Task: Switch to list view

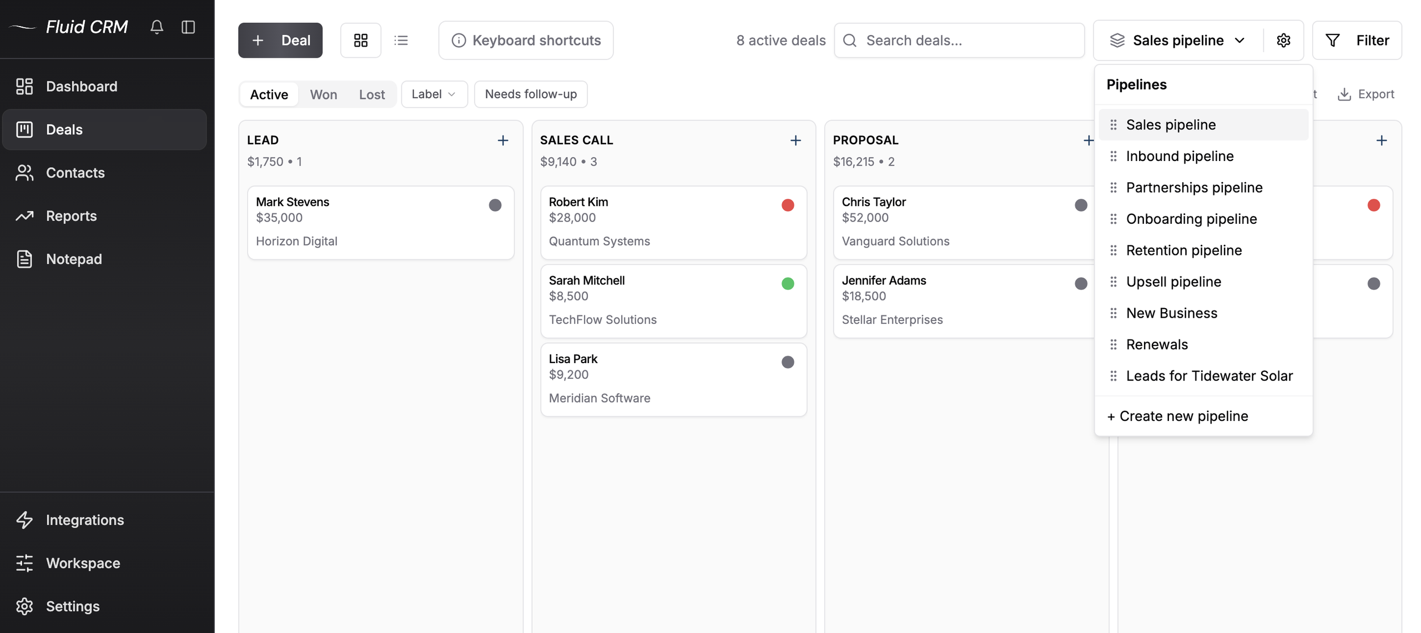Action: 401,40
